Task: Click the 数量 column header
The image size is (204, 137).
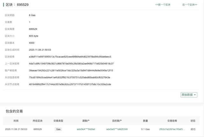Action: click(x=145, y=121)
